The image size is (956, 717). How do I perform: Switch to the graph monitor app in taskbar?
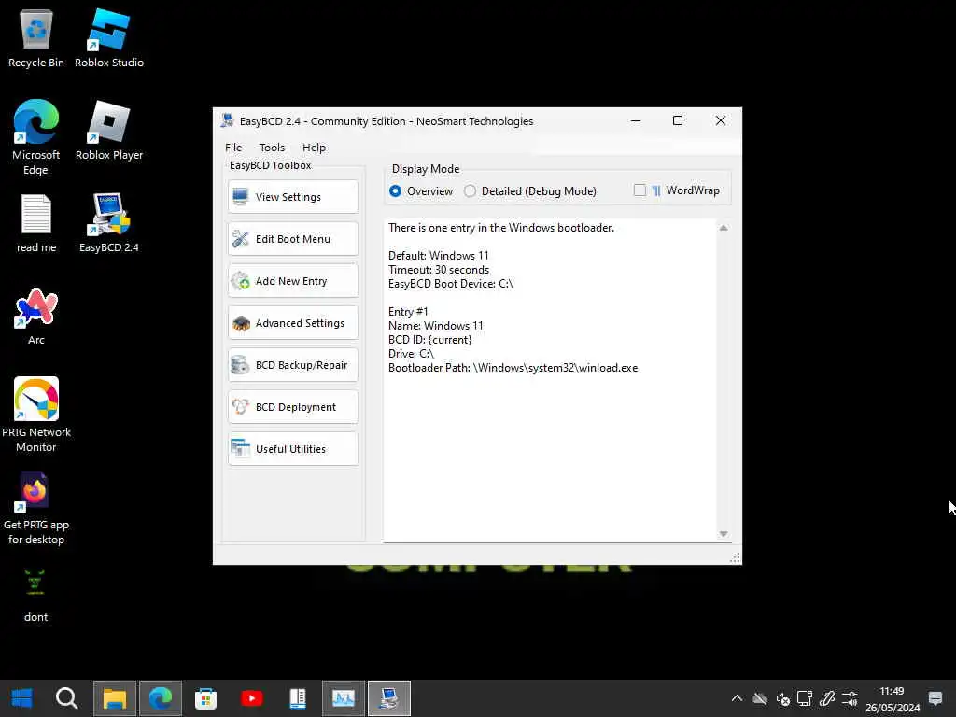(344, 697)
